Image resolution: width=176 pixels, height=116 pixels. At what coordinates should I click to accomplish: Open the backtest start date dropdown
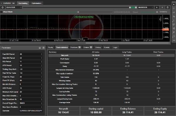(x=21, y=7)
